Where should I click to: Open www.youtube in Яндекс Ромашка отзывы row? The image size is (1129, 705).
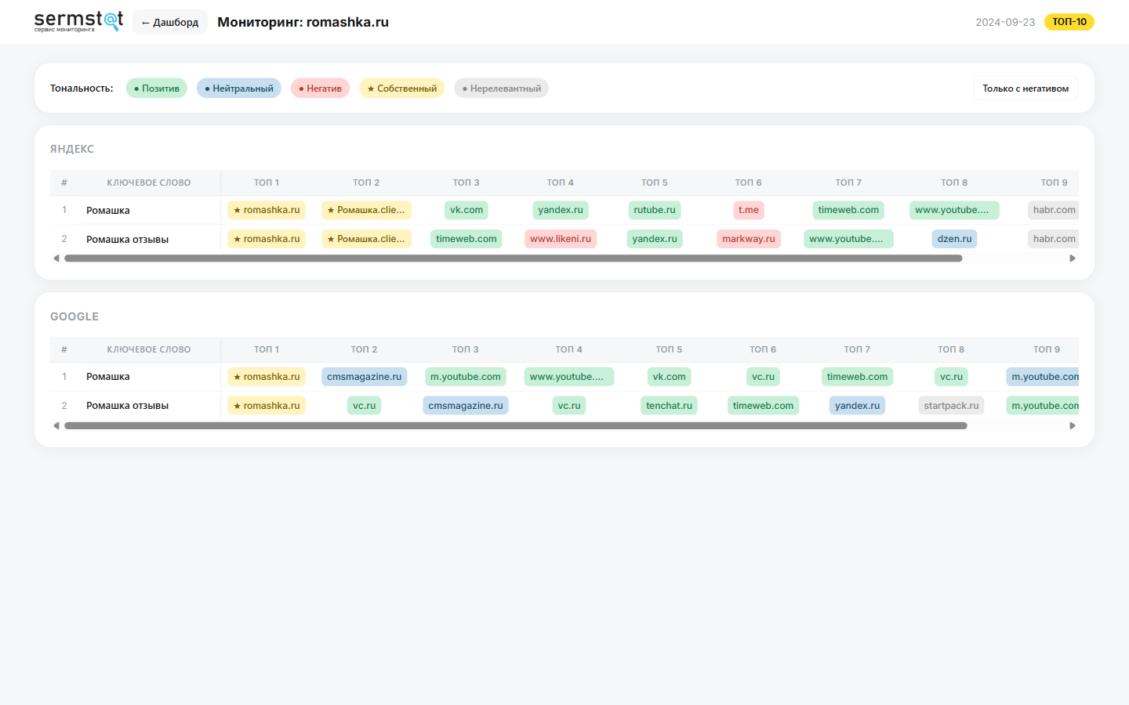[848, 239]
